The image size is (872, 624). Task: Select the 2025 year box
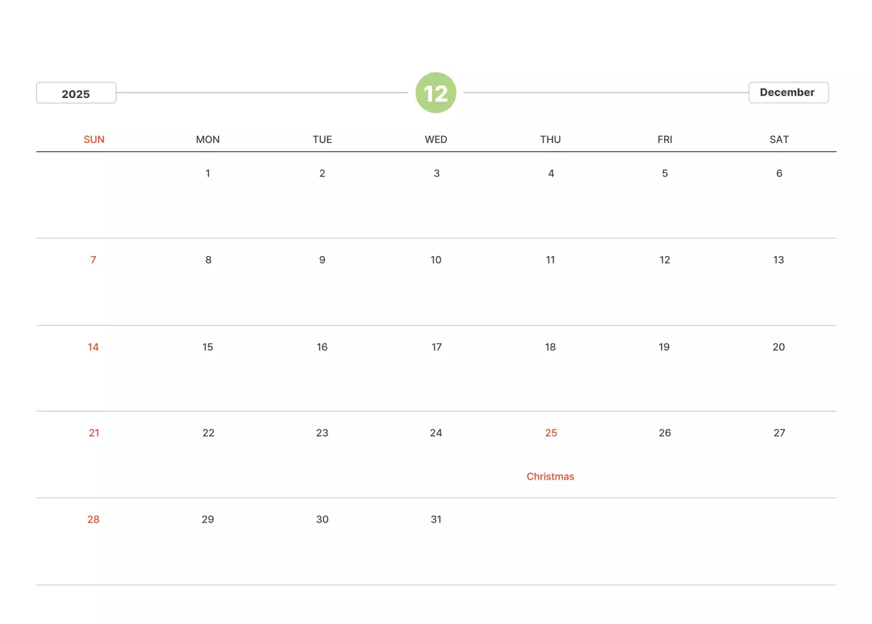coord(76,93)
